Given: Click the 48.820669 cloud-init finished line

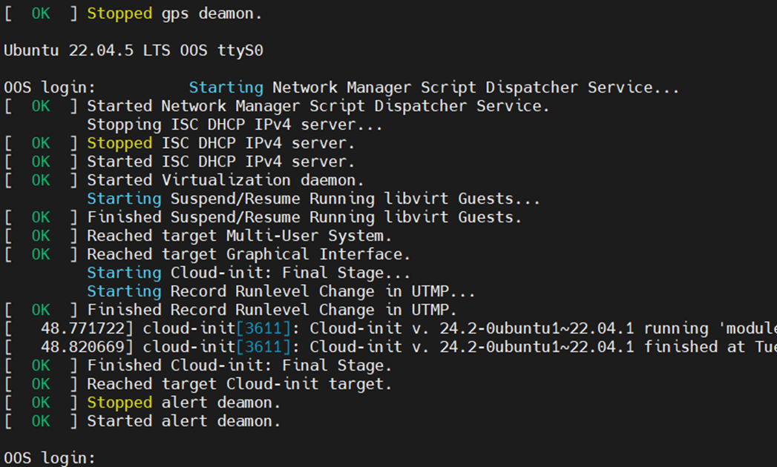Looking at the screenshot, I should (390, 347).
